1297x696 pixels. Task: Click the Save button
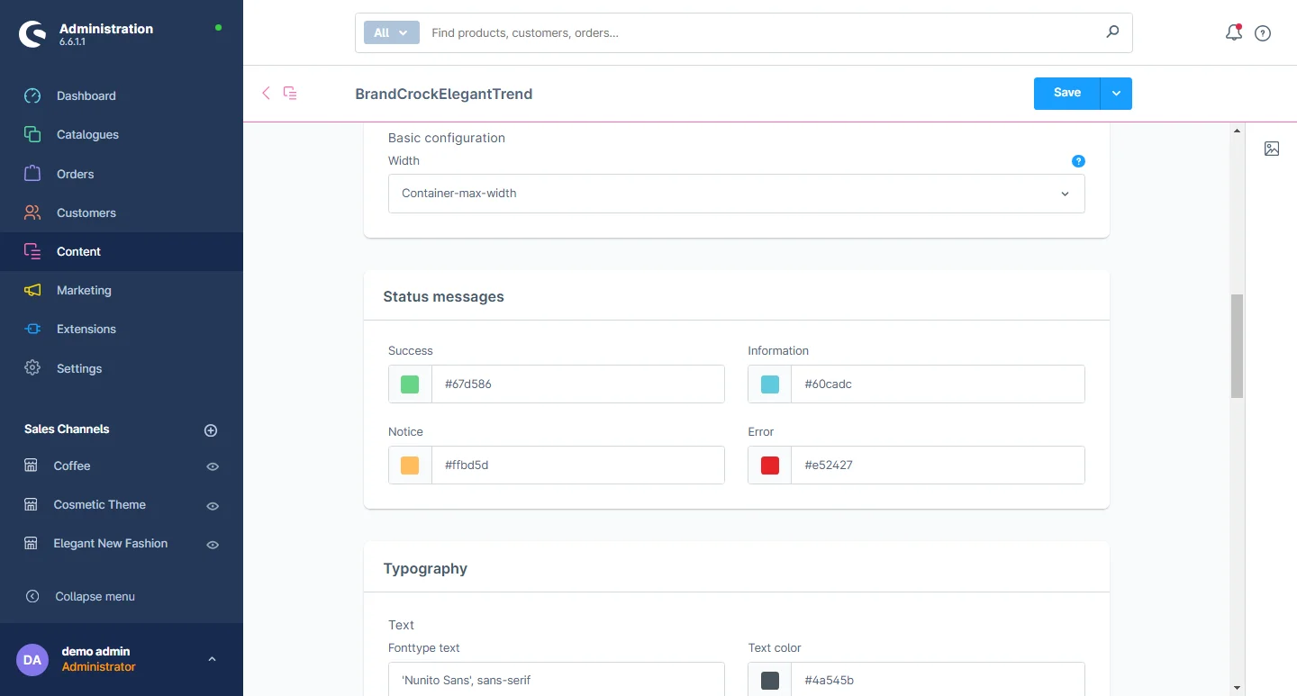point(1066,94)
